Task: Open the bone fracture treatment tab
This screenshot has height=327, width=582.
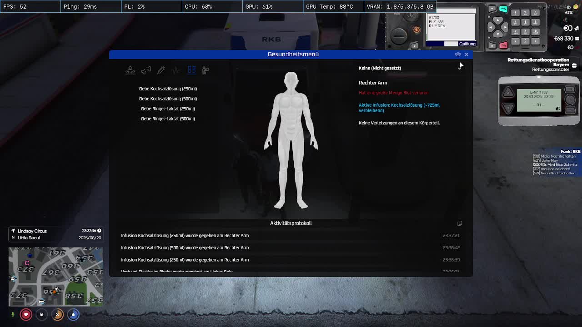Action: (x=146, y=70)
